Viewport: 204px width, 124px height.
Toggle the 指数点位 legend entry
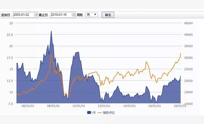tap(106, 113)
